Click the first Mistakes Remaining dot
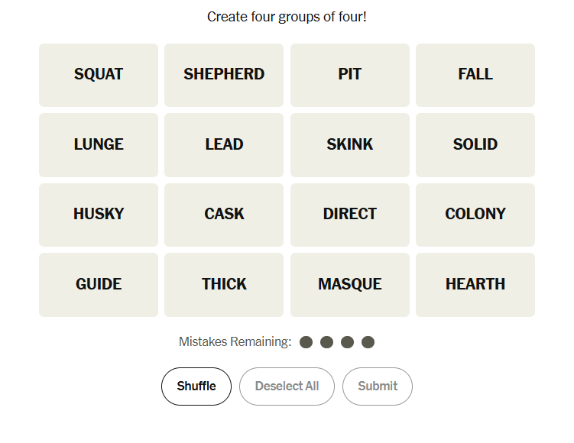This screenshot has height=443, width=574. pyautogui.click(x=306, y=342)
